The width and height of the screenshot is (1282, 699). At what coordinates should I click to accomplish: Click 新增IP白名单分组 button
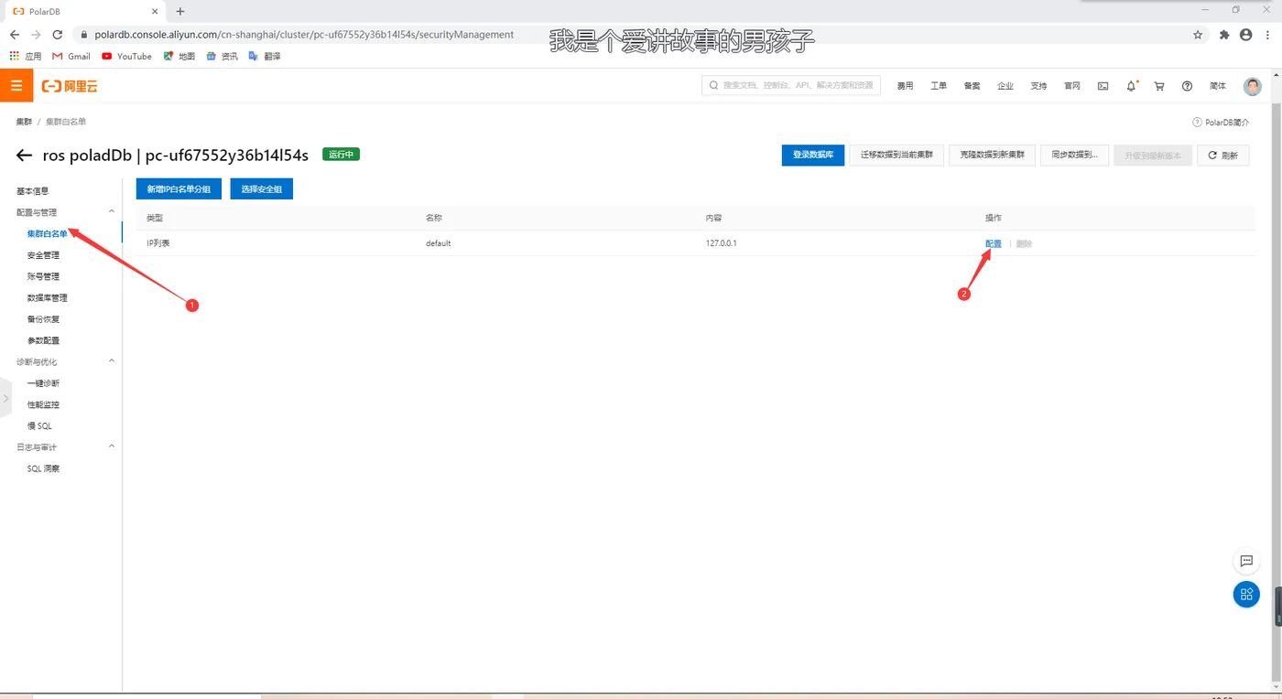click(x=179, y=188)
